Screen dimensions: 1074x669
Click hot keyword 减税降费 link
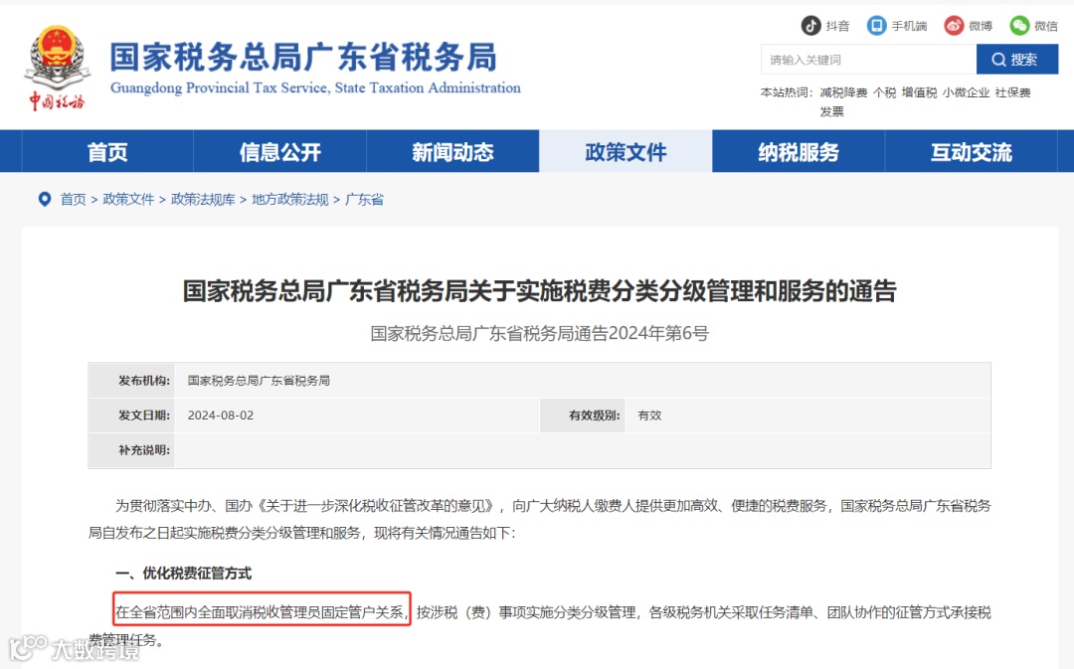click(843, 92)
